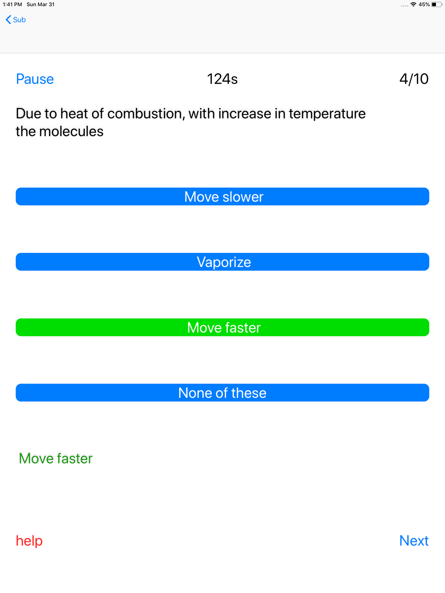Tap the Wi-Fi status icon
Image resolution: width=445 pixels, height=593 pixels.
[x=413, y=4]
